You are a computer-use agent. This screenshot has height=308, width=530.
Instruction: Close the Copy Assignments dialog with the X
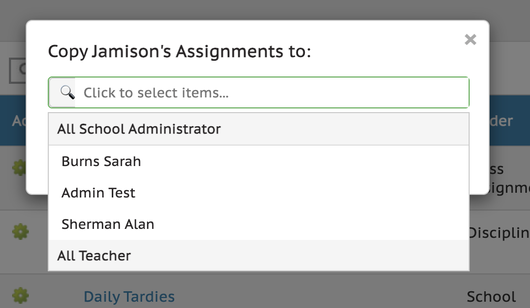[x=470, y=40]
